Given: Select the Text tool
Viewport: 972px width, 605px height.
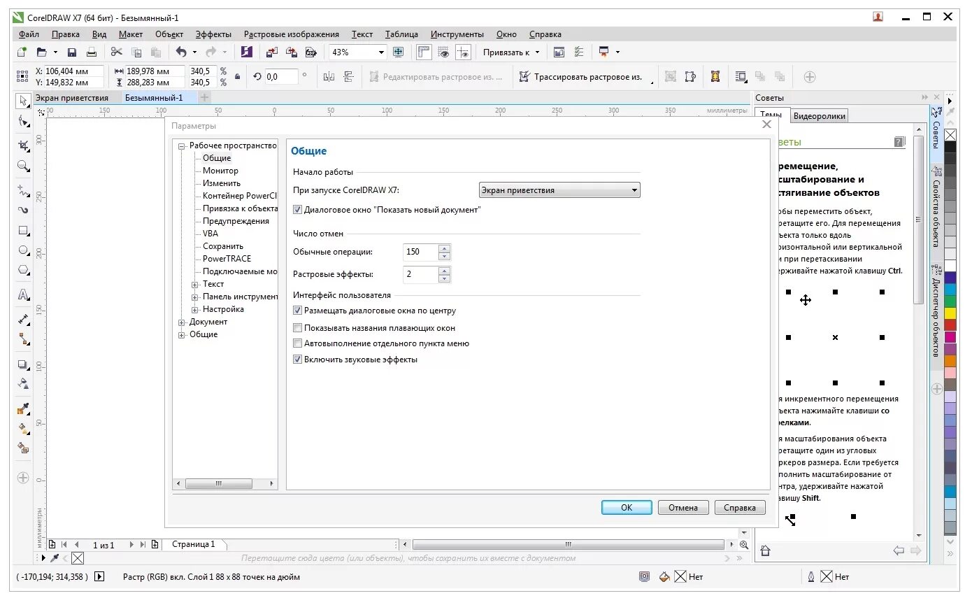Looking at the screenshot, I should [23, 294].
